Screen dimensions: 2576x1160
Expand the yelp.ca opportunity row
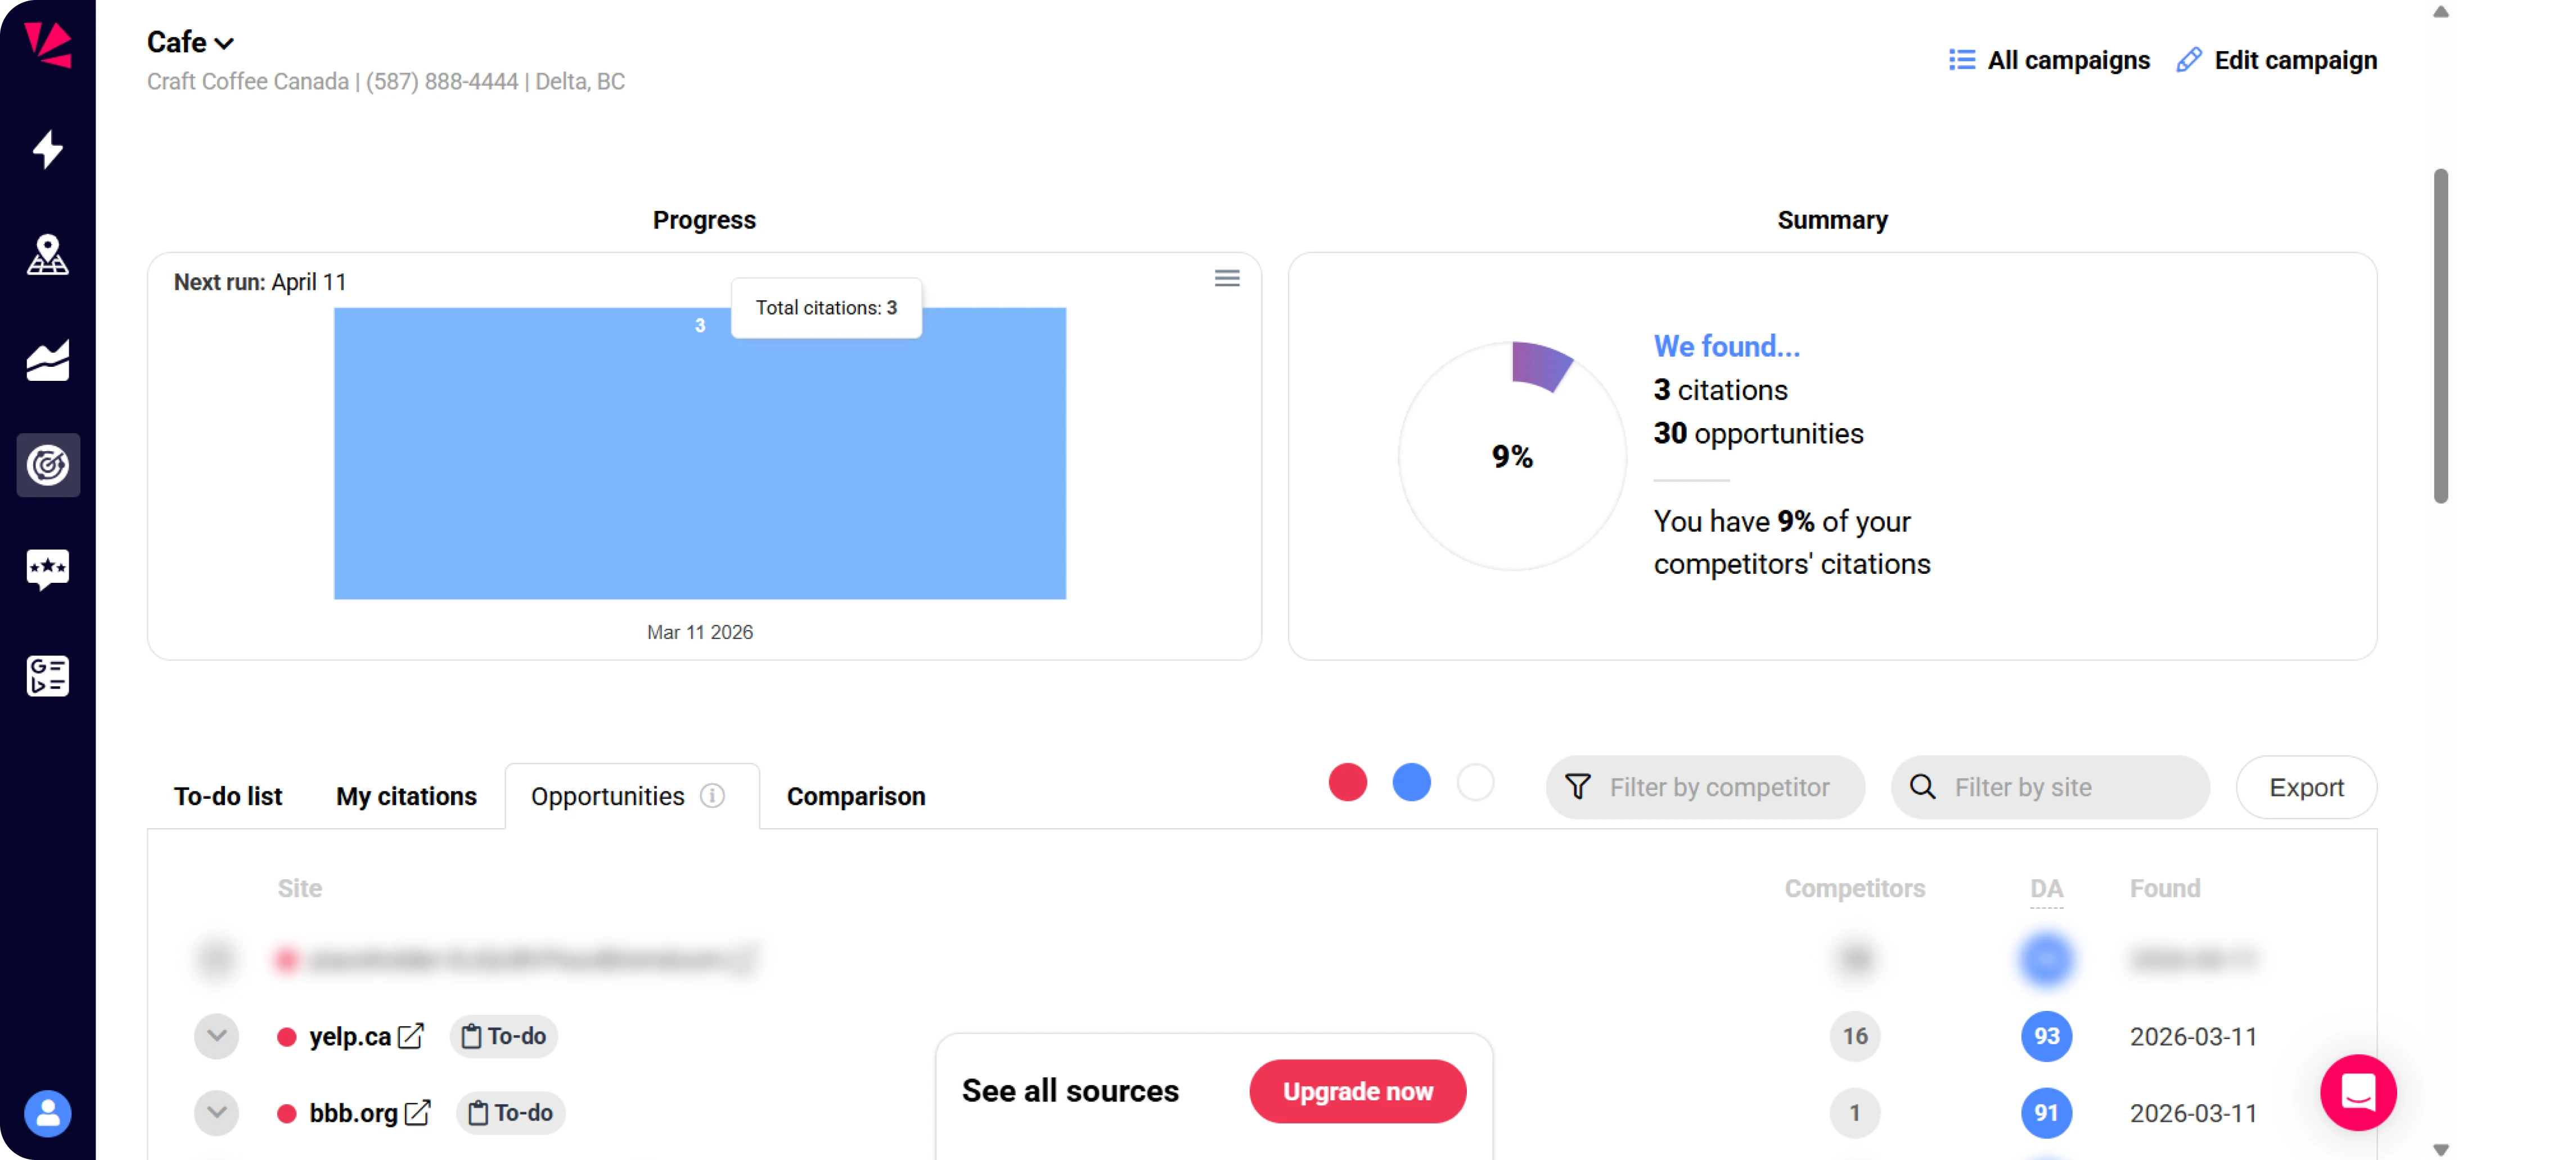click(x=216, y=1036)
